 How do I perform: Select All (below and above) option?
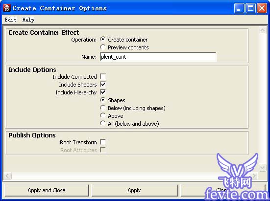coord(103,123)
